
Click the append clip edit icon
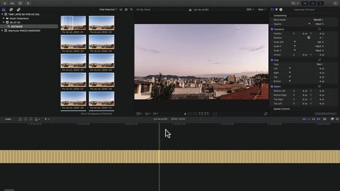coord(31,119)
